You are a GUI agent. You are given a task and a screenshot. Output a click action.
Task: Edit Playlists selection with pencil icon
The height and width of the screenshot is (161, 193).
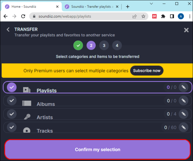coord(183,87)
